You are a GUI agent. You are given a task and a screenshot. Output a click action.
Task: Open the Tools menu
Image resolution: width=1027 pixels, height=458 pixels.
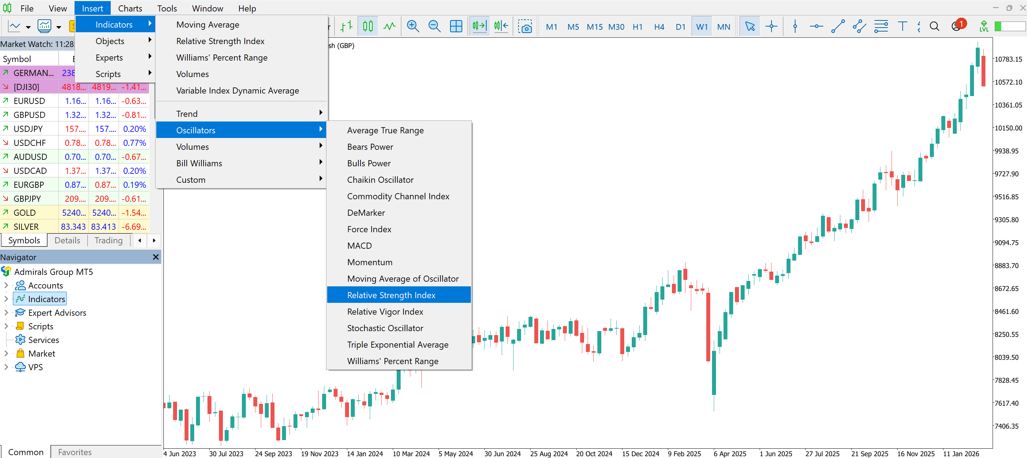click(x=167, y=8)
